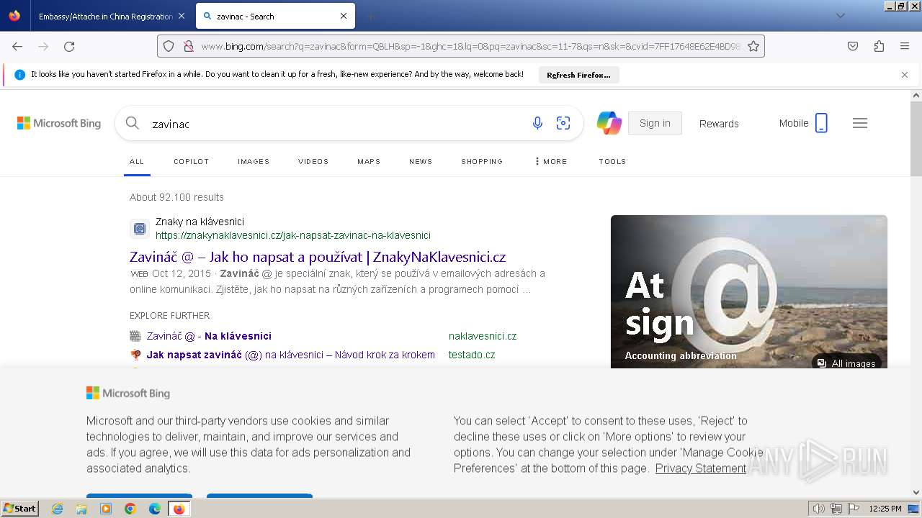Click the Sign in button
Viewport: 922px width, 518px height.
pyautogui.click(x=655, y=123)
